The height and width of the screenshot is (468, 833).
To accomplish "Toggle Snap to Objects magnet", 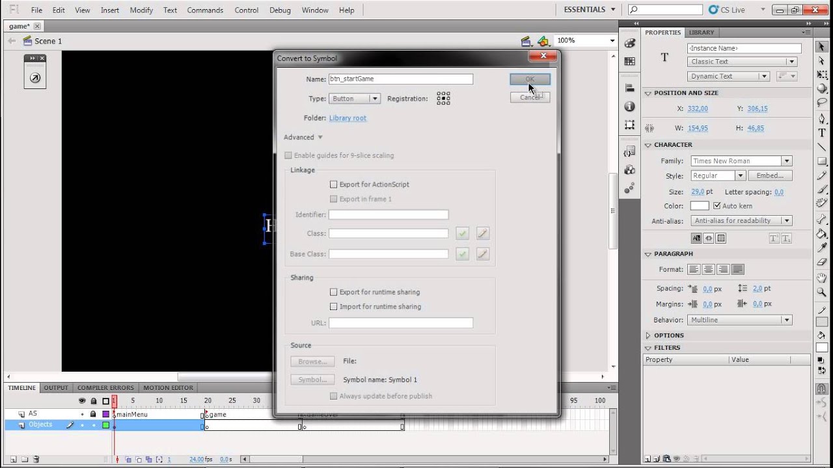I will 822,389.
